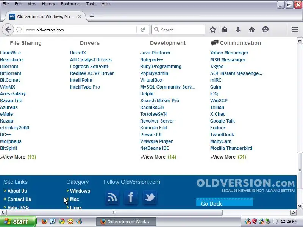Screen dimensions: 303x227
Task: Open the Mozilla Thunderbird link
Action: click(x=231, y=148)
